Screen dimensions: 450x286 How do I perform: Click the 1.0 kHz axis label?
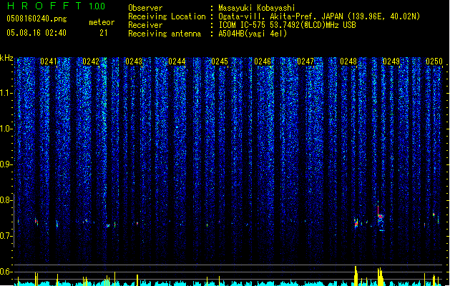pos(6,129)
